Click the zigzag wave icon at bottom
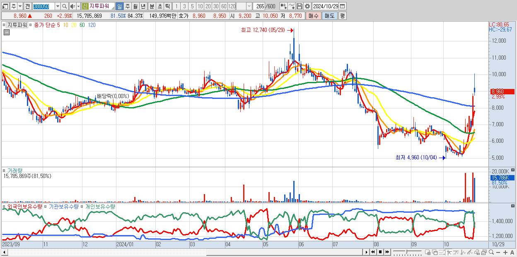 463,252
